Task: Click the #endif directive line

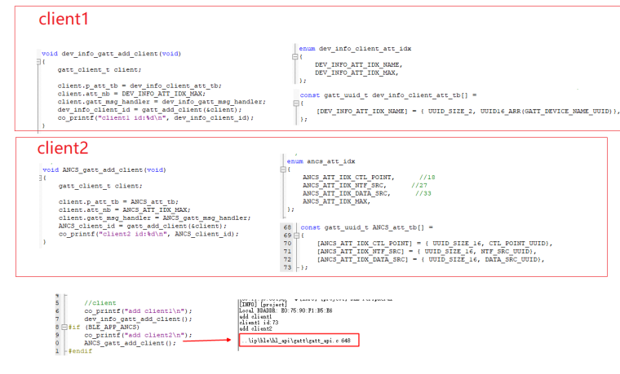Action: pyautogui.click(x=81, y=350)
